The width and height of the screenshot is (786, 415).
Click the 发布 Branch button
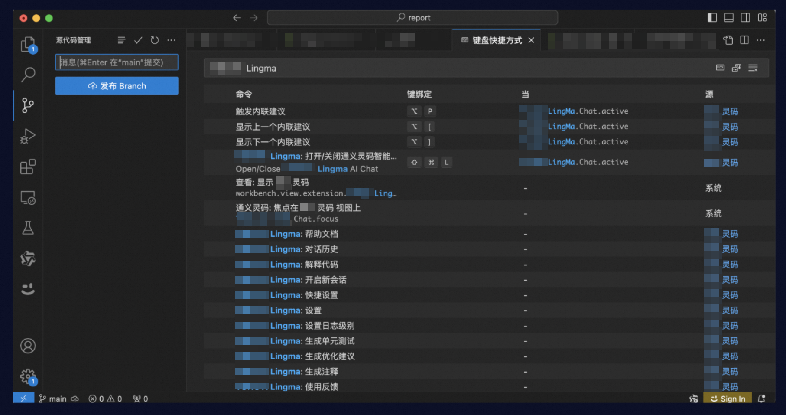[x=117, y=86]
